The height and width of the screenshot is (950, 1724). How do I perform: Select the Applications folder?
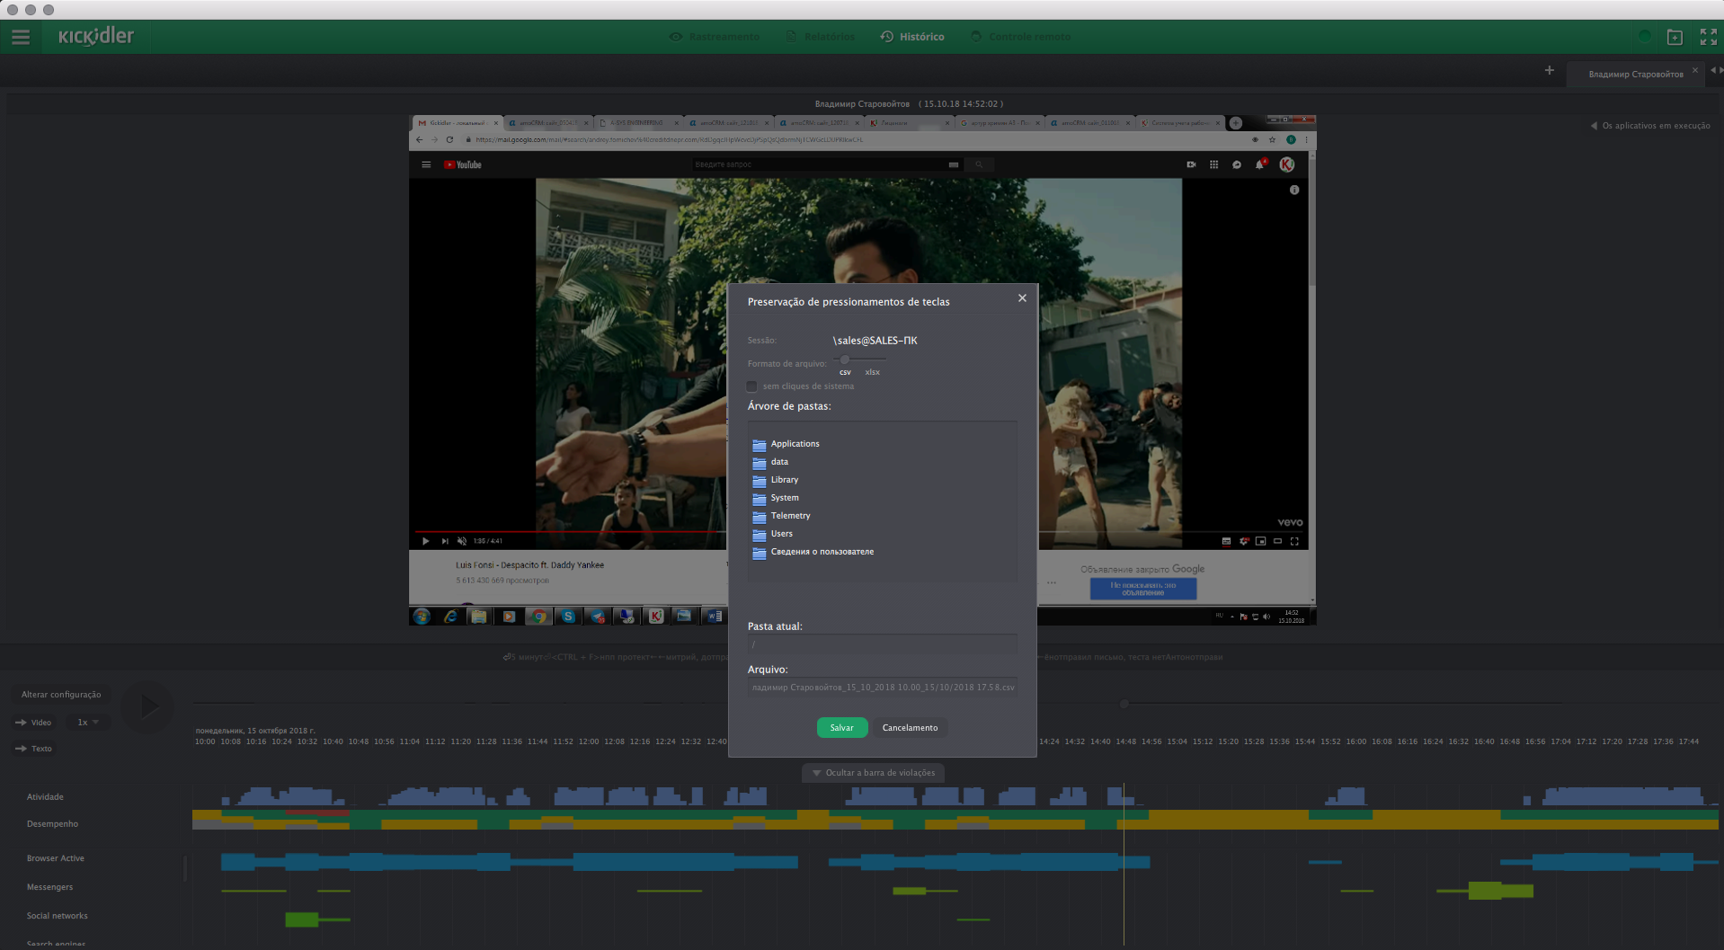[795, 444]
